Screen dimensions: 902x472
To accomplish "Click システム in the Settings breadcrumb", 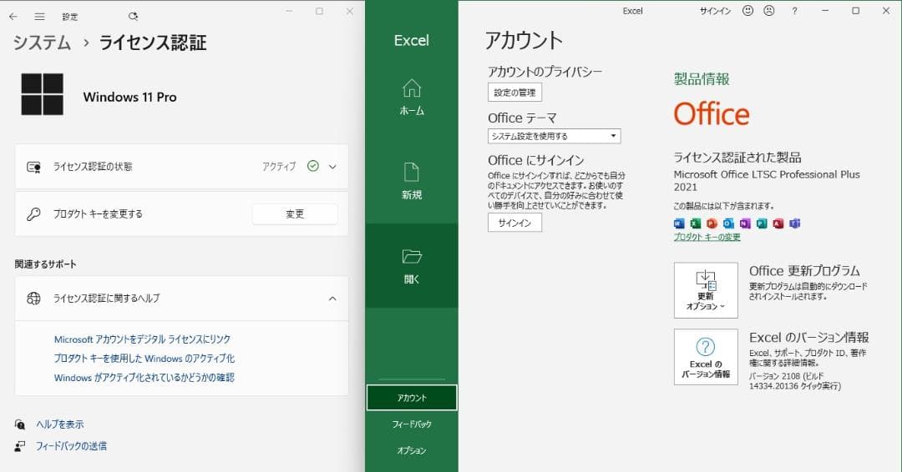I will coord(42,43).
